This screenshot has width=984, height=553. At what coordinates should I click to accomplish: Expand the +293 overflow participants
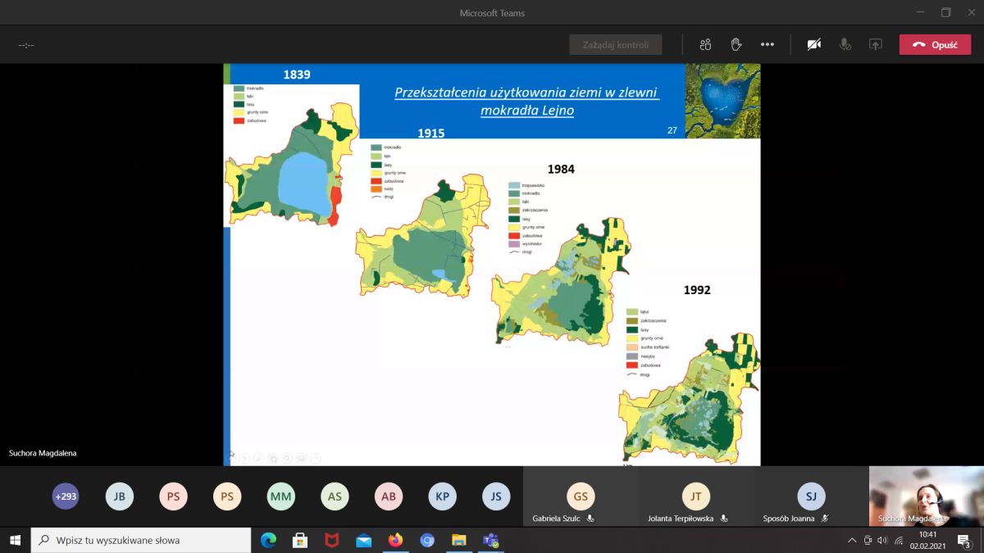pyautogui.click(x=66, y=496)
